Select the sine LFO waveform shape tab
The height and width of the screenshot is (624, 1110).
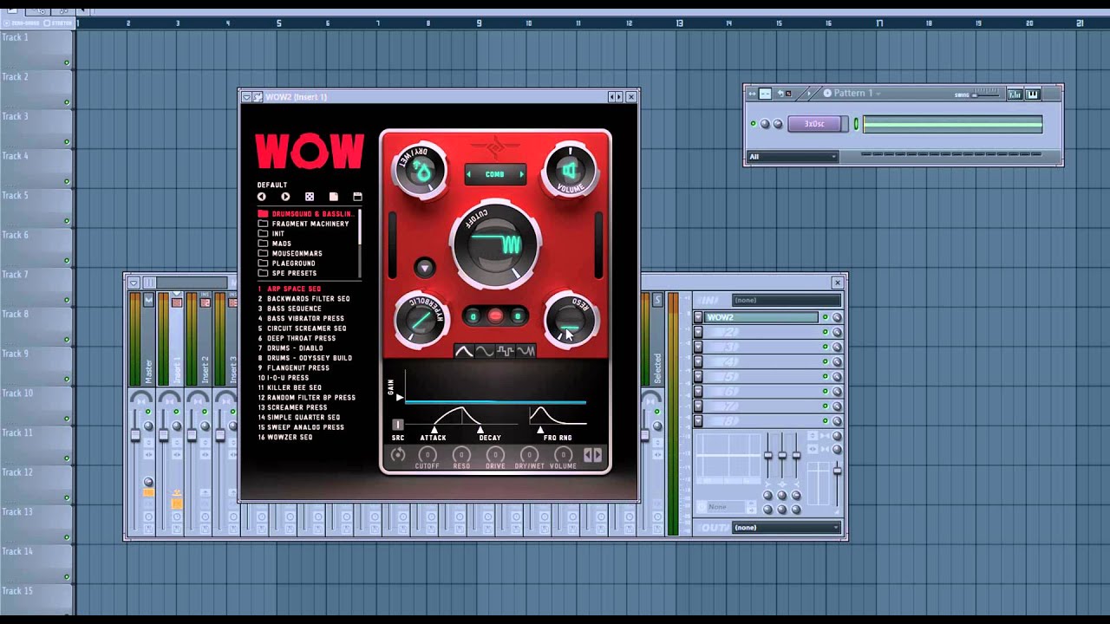(485, 351)
